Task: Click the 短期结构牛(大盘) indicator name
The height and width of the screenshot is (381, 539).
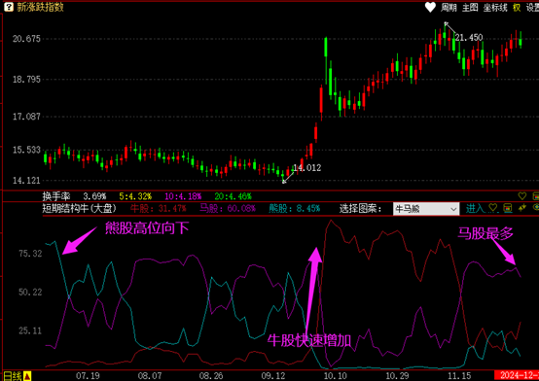Action: pyautogui.click(x=80, y=208)
